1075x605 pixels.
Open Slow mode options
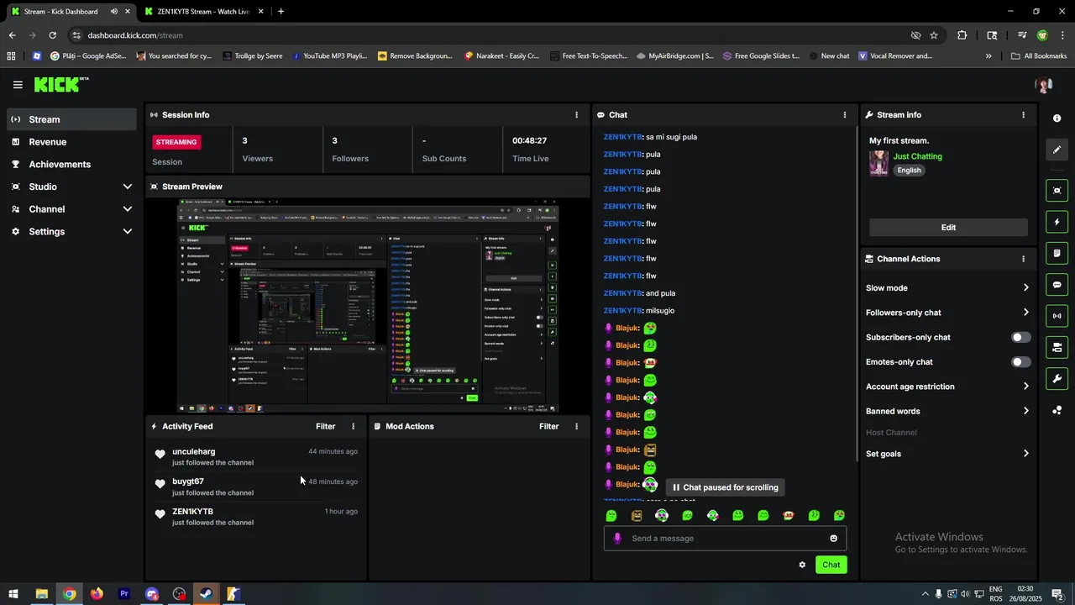pos(947,288)
